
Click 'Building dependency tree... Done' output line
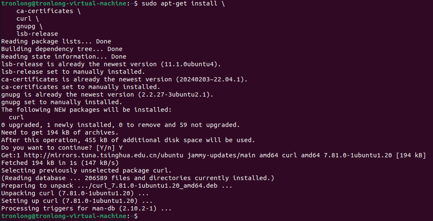pos(62,49)
